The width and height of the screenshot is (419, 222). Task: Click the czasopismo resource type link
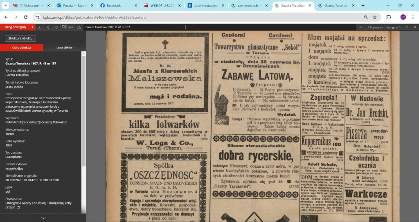[x=14, y=157]
